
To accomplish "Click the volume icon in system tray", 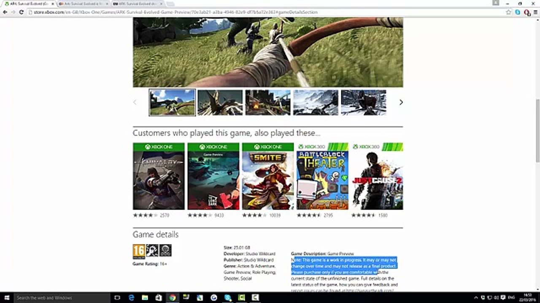I will point(496,298).
